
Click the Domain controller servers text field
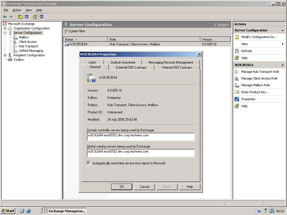point(140,137)
